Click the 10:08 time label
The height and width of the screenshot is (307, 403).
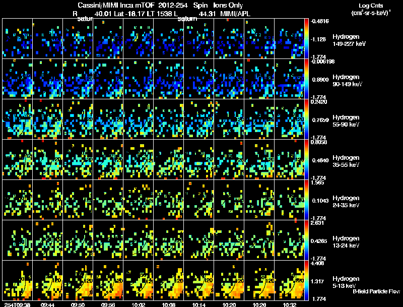(x=169, y=304)
